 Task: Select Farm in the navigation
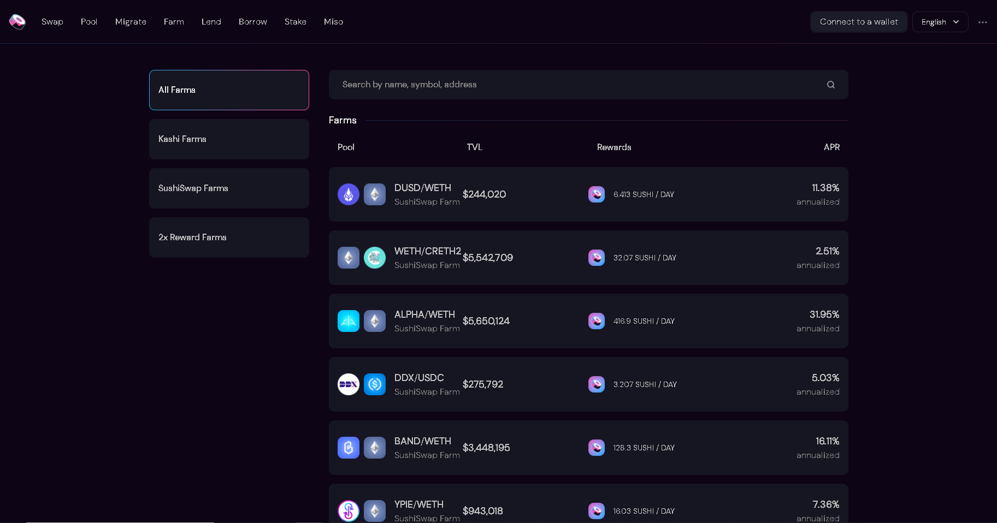[x=174, y=22]
